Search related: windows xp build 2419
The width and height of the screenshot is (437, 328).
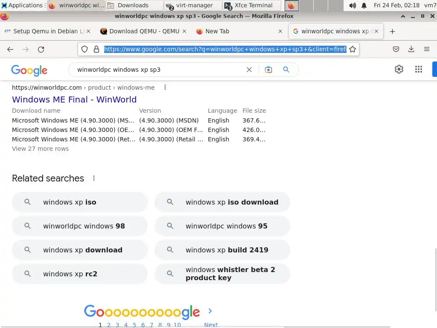coord(222,250)
